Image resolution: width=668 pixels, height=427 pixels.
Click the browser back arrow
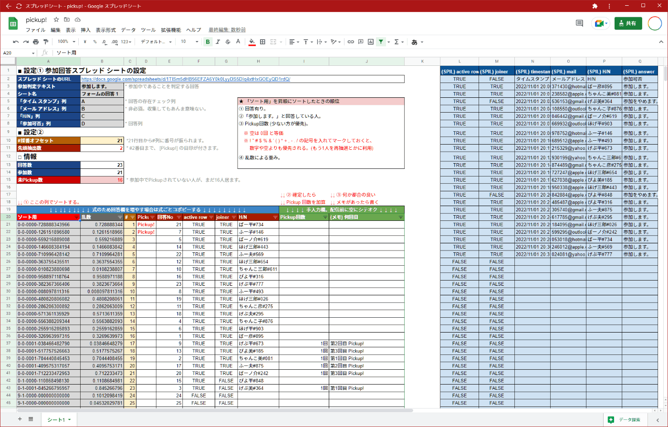8,6
